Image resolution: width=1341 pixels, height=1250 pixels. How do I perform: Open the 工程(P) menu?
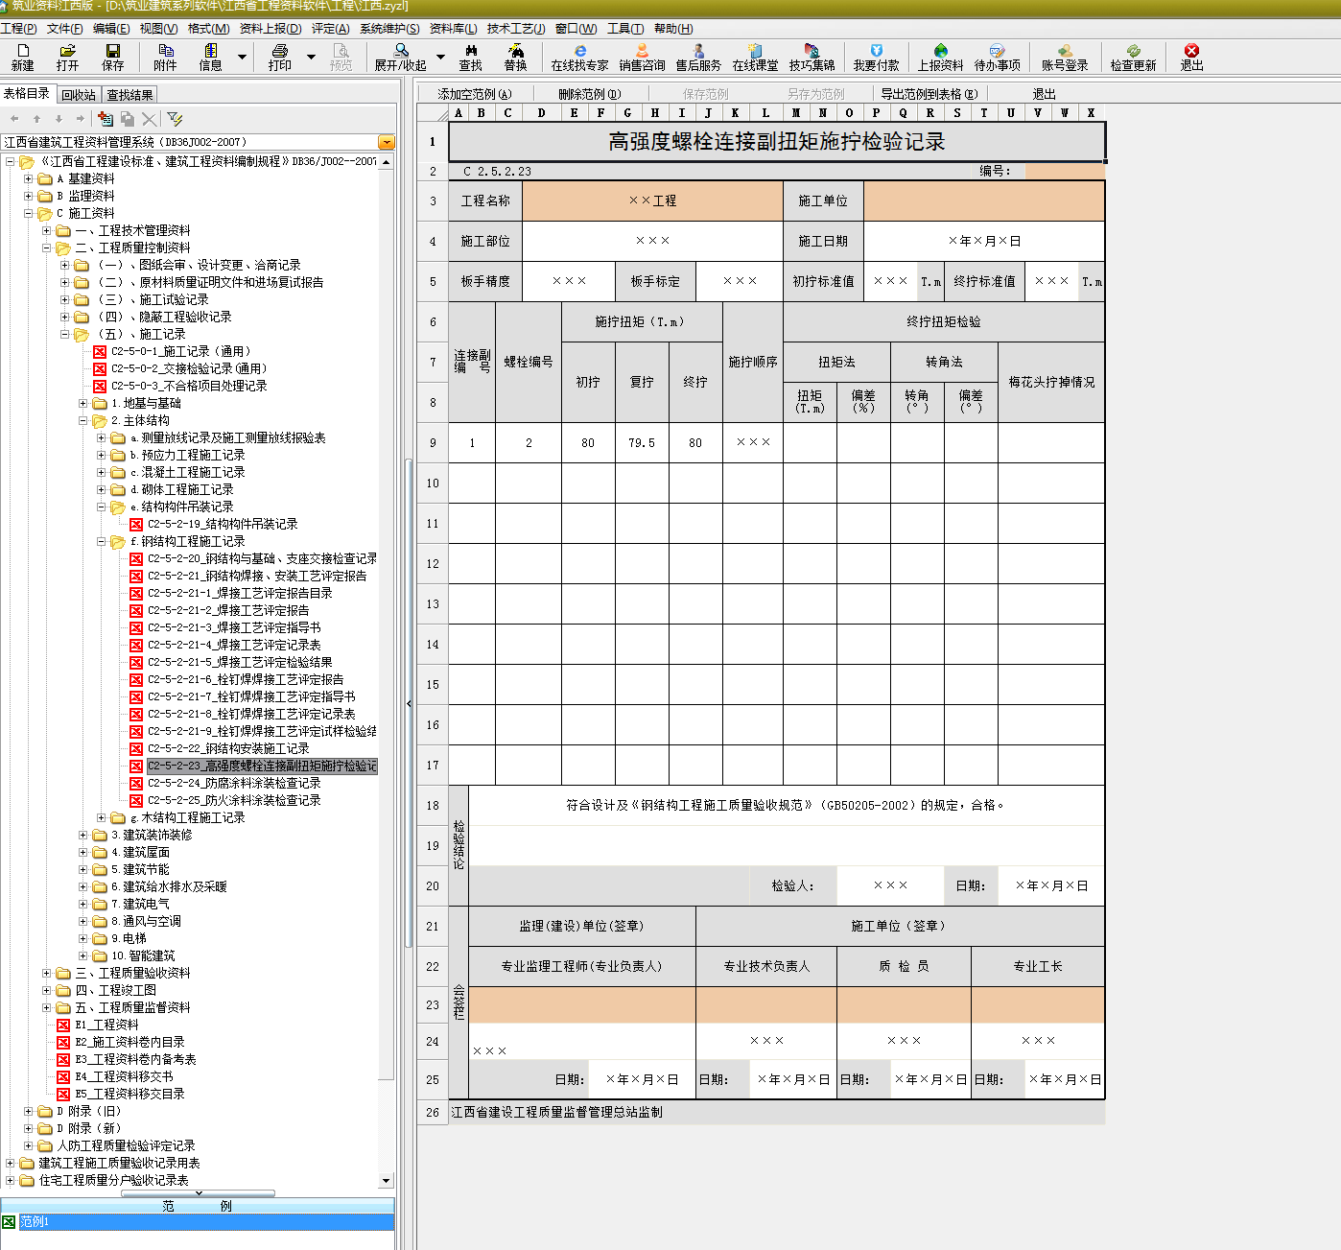pos(18,29)
